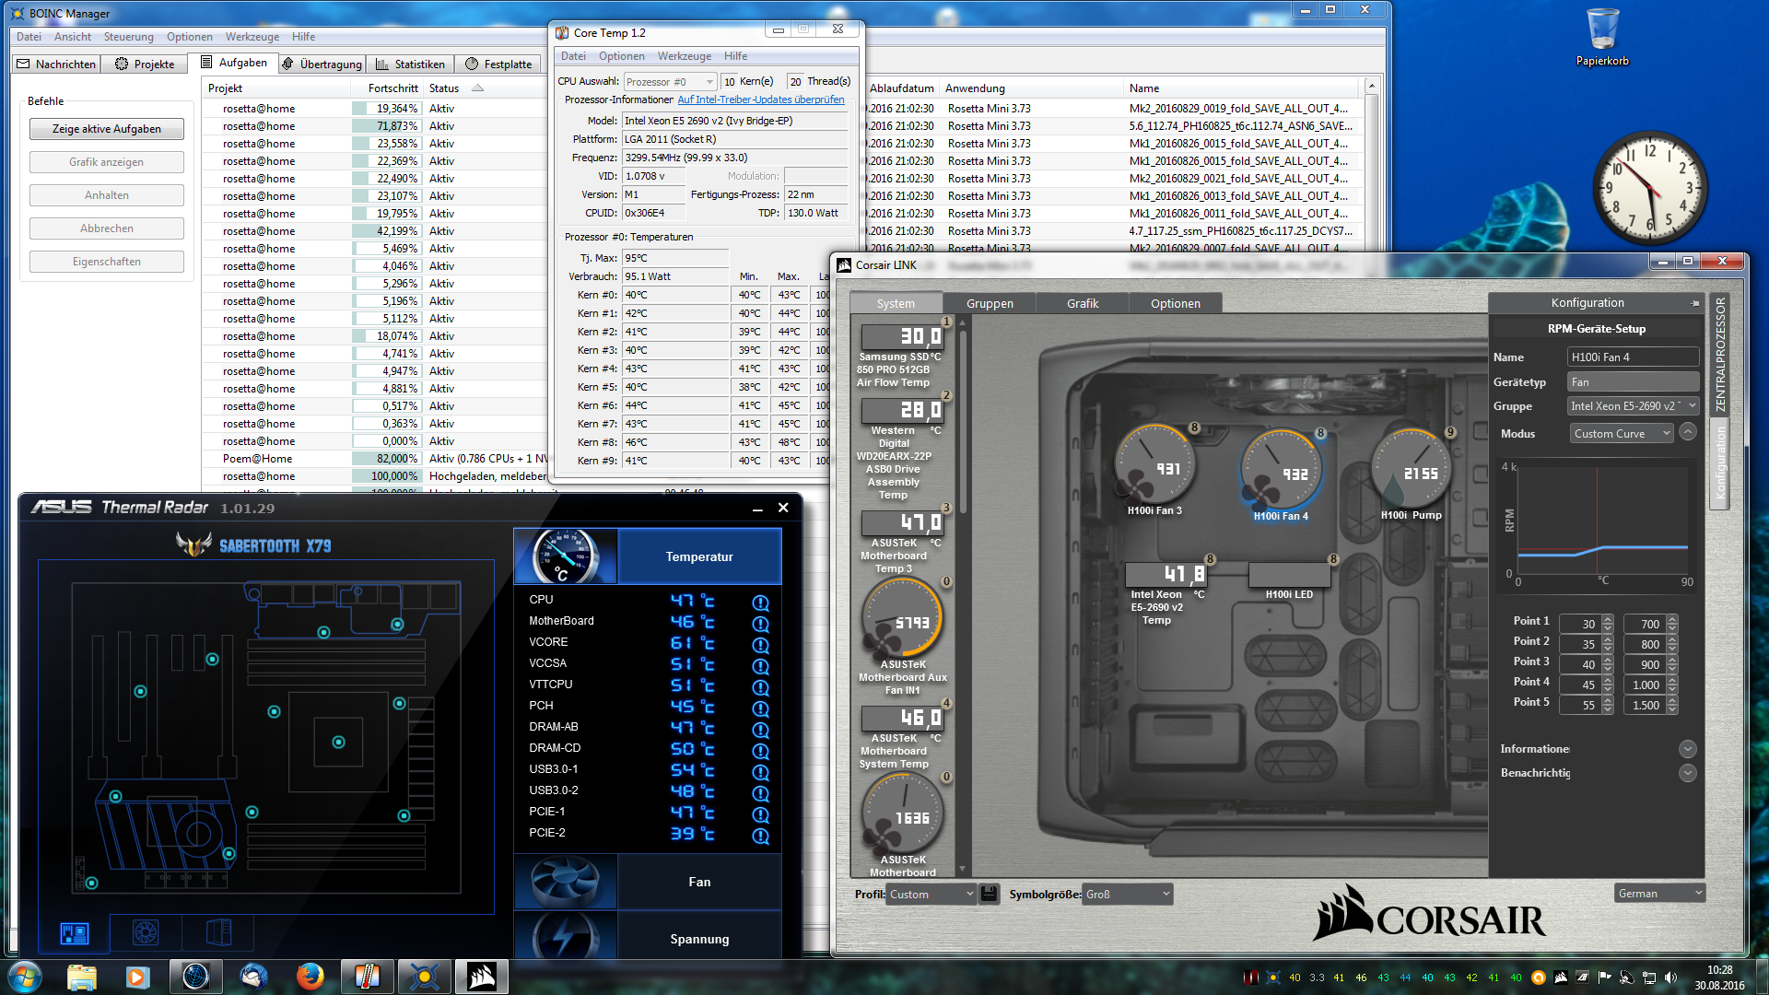Screen dimensions: 1769x995
Task: Click the Point 1 temperature stepper arrows
Action: tap(1608, 624)
